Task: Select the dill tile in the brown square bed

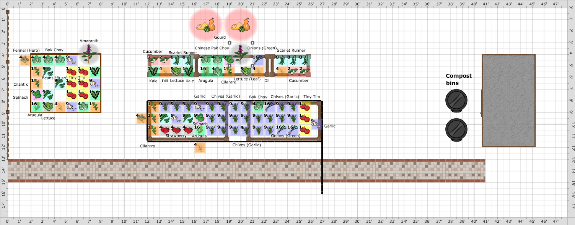Action: pyautogui.click(x=60, y=106)
